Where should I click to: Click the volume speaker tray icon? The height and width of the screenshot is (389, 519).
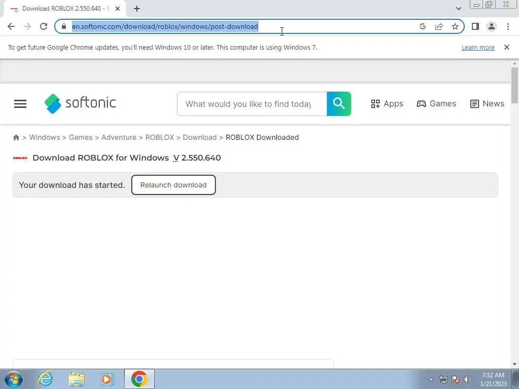(468, 379)
